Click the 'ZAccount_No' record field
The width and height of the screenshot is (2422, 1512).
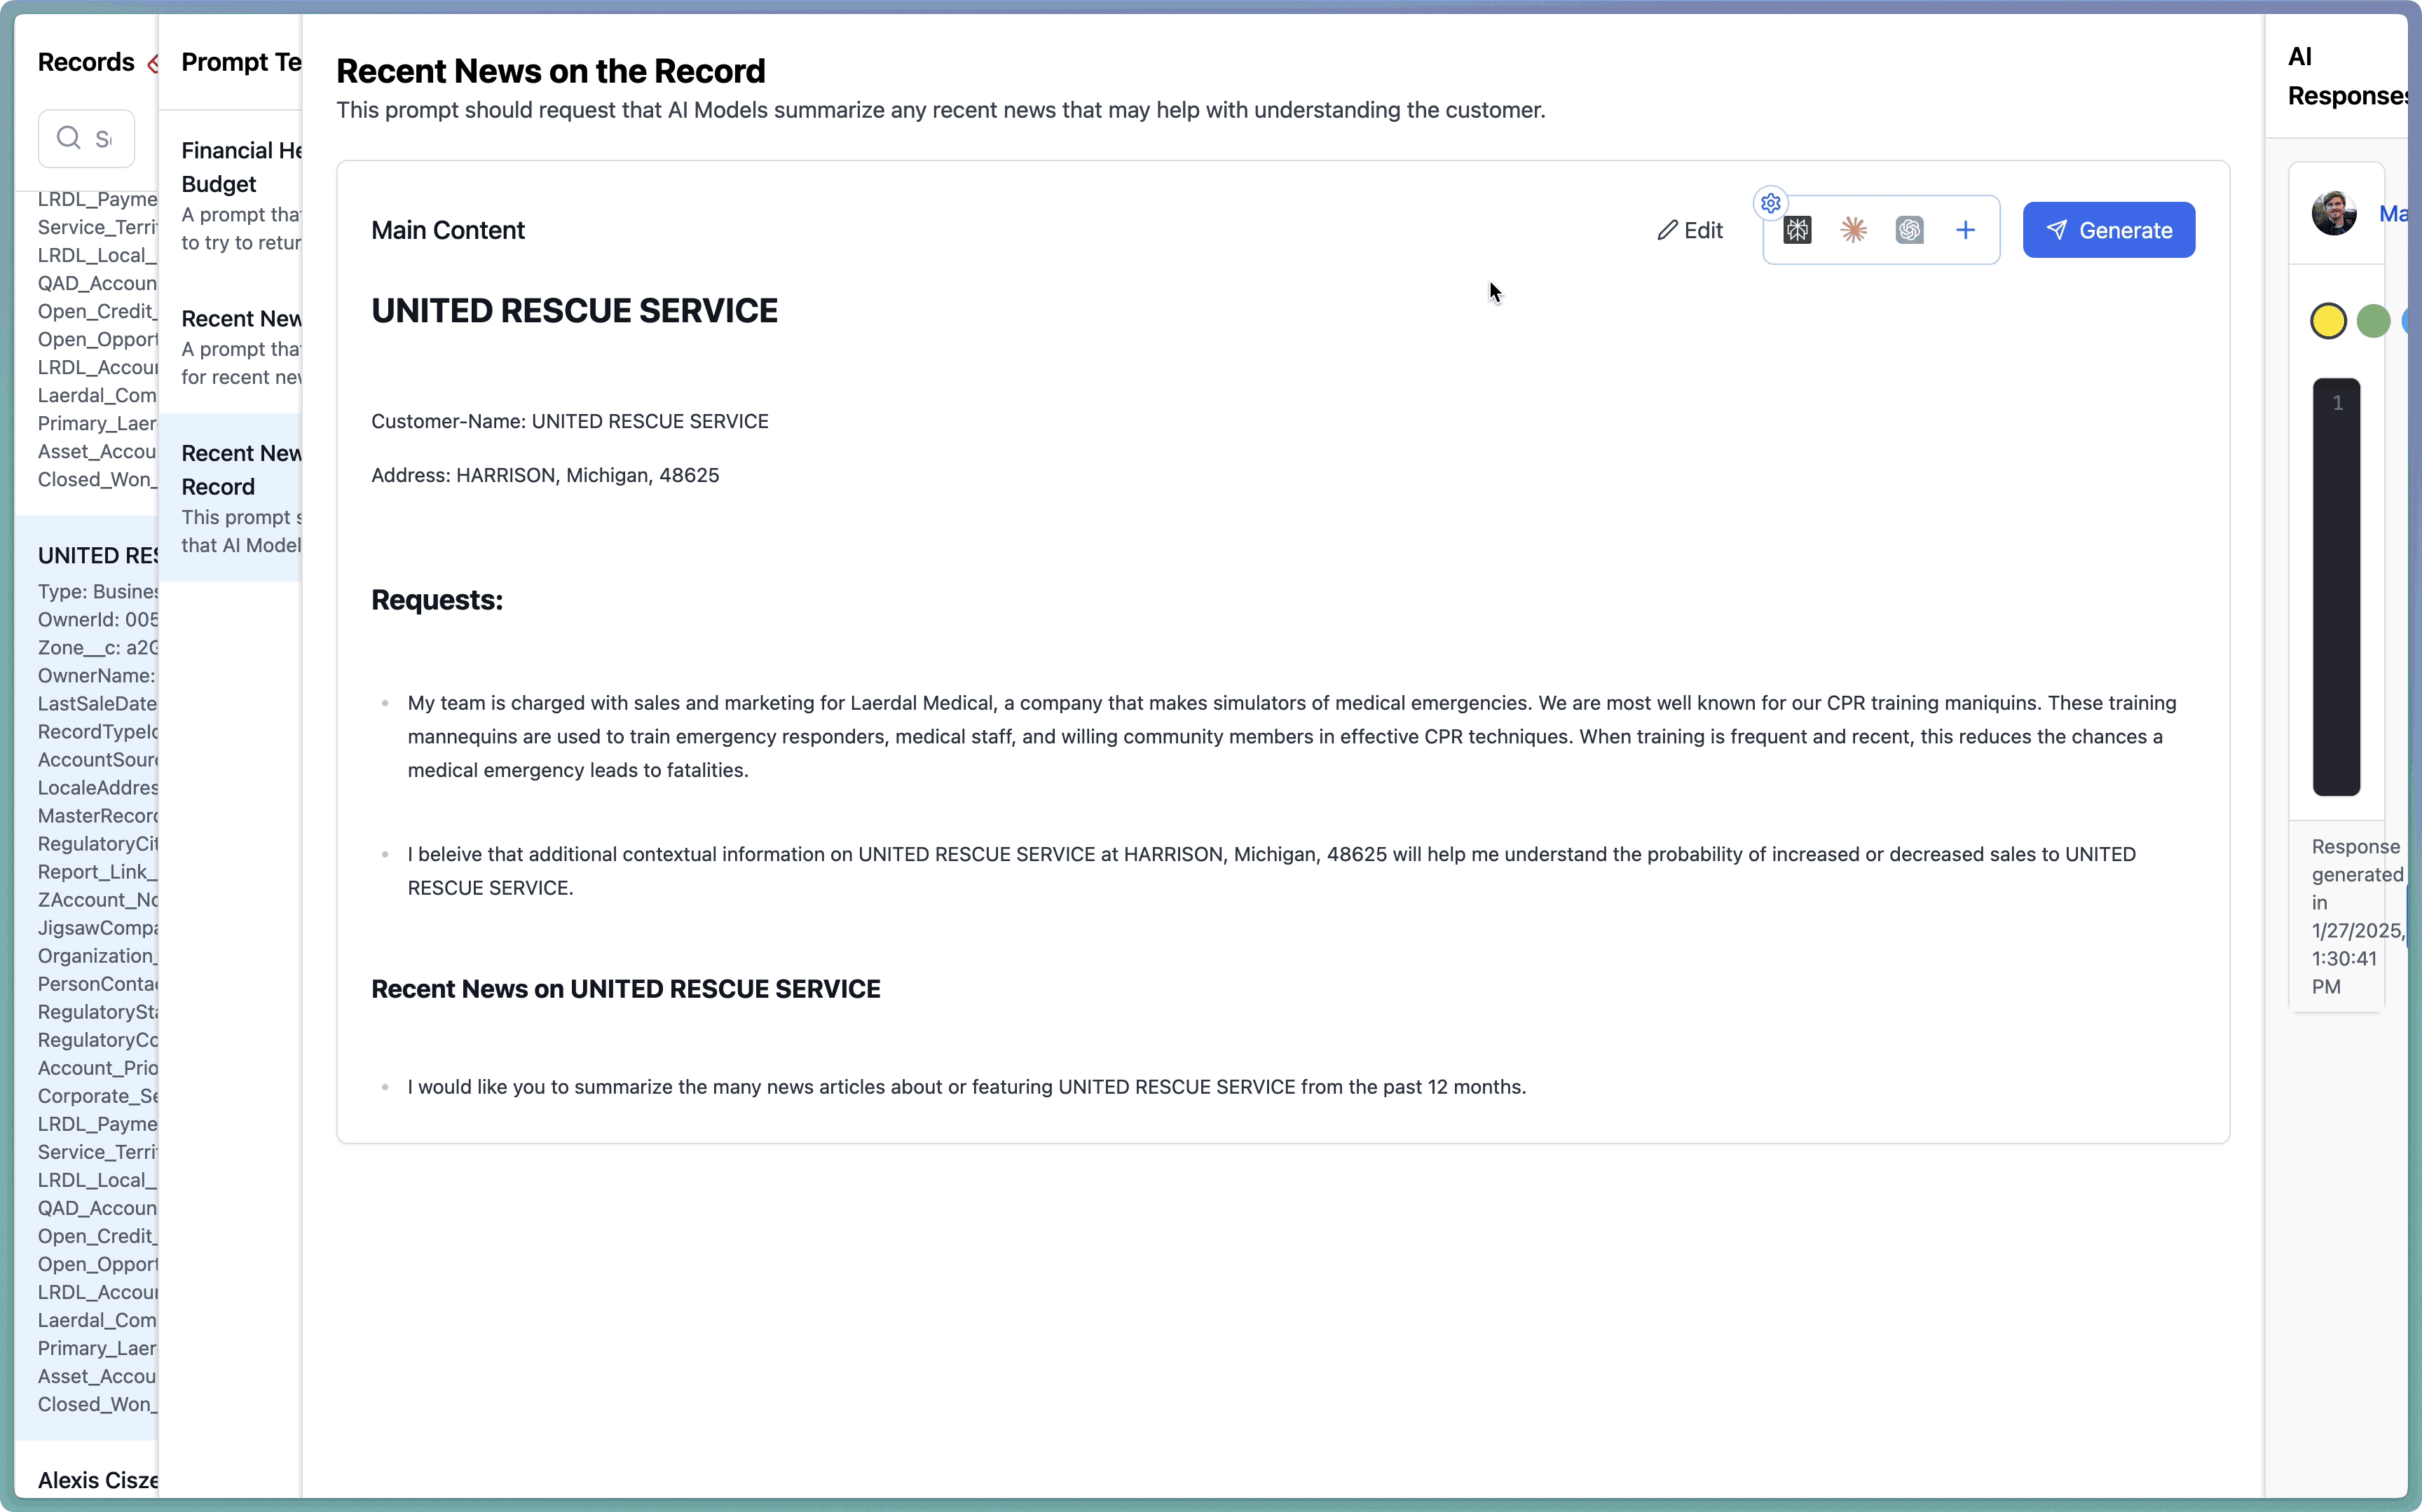(x=98, y=899)
